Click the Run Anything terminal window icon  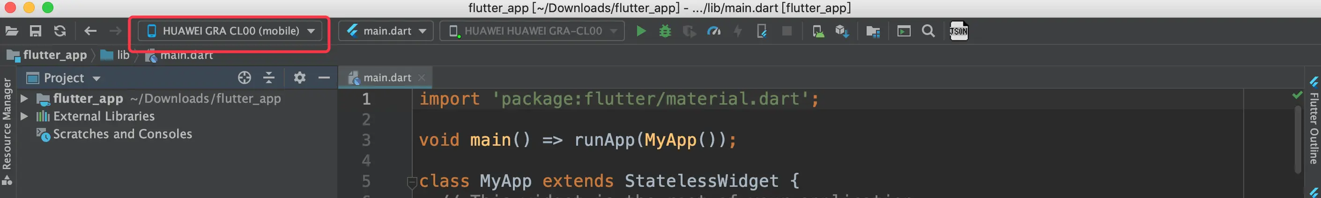(x=904, y=31)
